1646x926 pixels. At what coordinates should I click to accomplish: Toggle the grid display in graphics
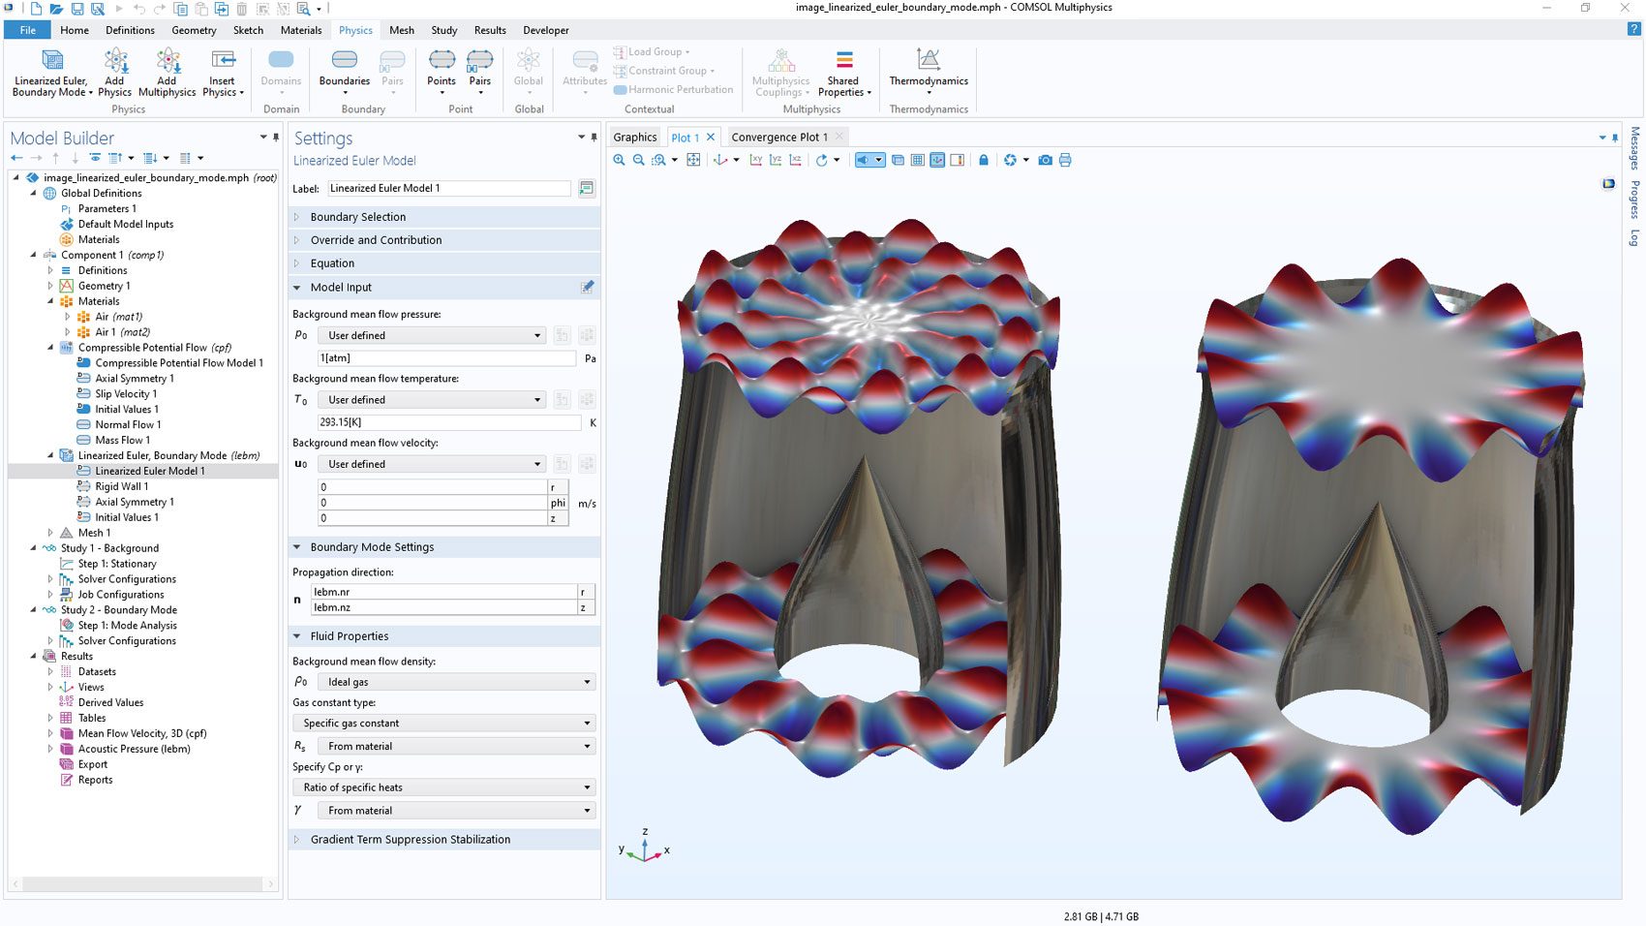tap(917, 160)
